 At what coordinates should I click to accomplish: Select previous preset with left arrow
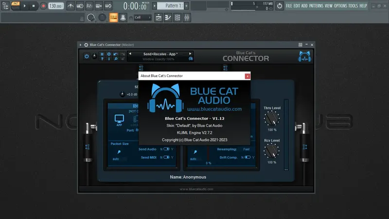tap(130, 54)
